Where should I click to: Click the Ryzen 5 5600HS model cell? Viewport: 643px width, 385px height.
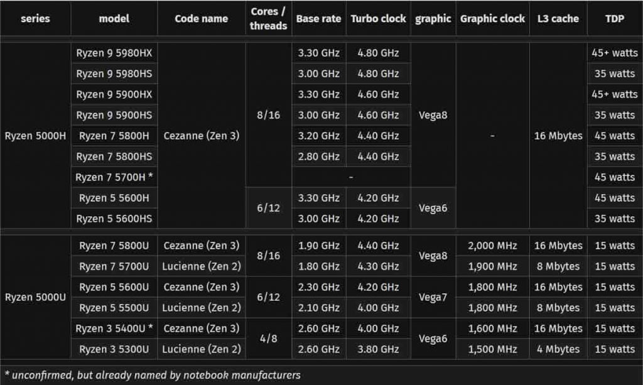click(114, 219)
